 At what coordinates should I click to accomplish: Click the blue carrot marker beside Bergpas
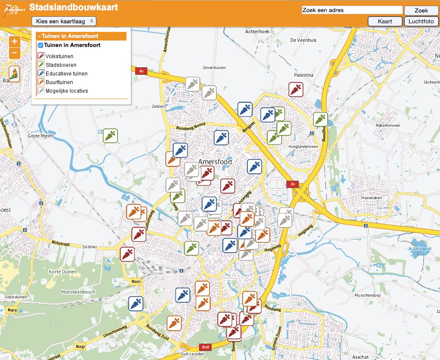point(245,110)
